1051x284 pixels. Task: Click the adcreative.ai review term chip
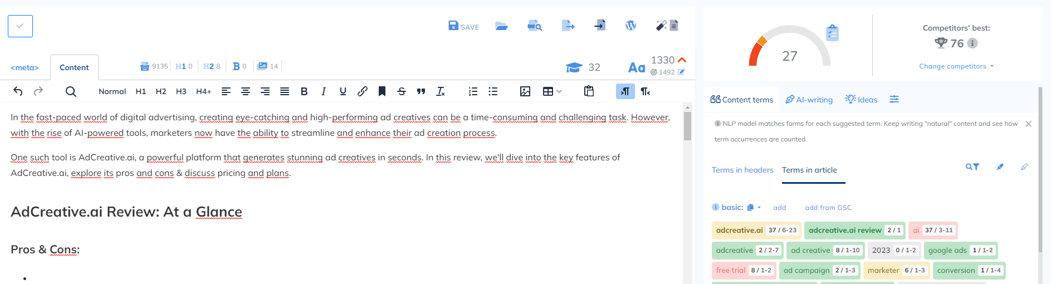point(854,230)
